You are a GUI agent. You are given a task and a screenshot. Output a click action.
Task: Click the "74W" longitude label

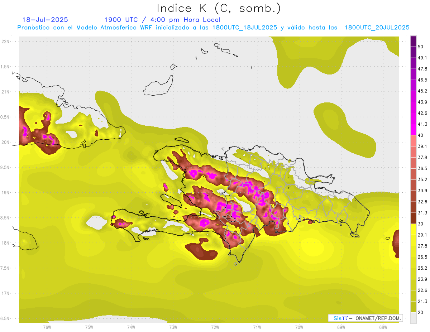131,327
